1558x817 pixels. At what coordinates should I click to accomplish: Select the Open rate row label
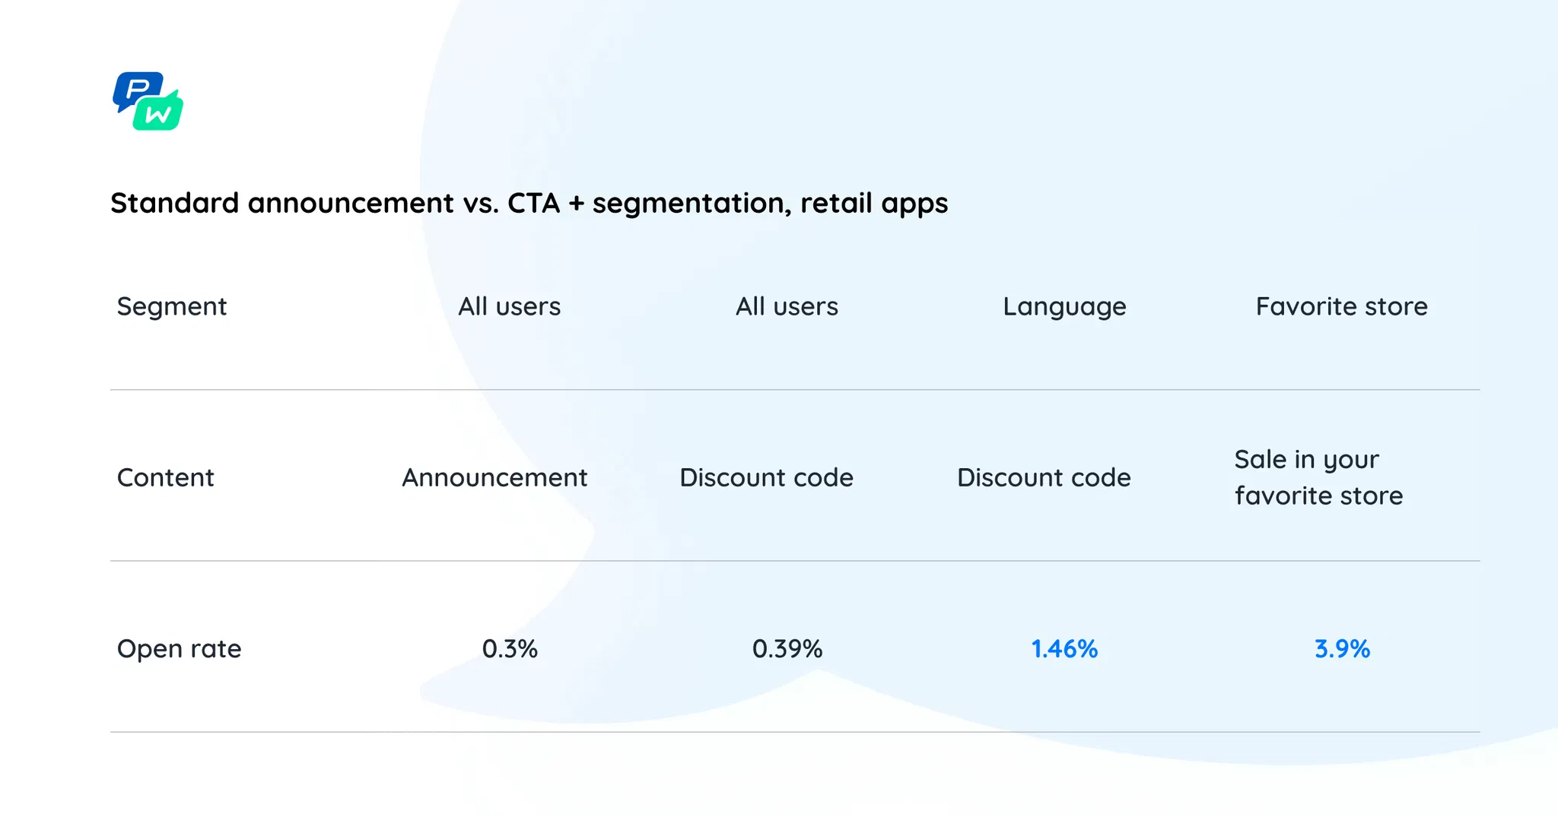(x=179, y=649)
